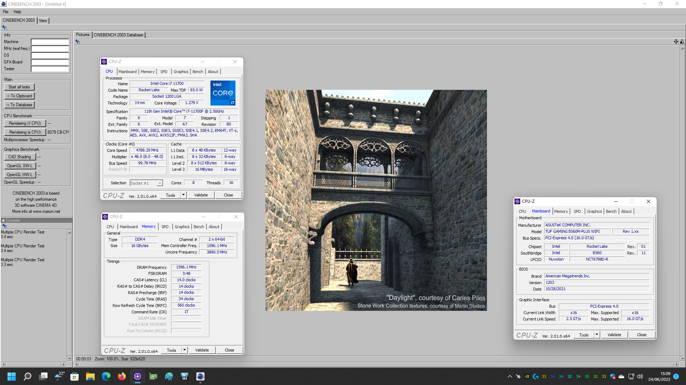Click the Console vertical scrollbar track
This screenshot has height=385, width=686.
coord(69,295)
